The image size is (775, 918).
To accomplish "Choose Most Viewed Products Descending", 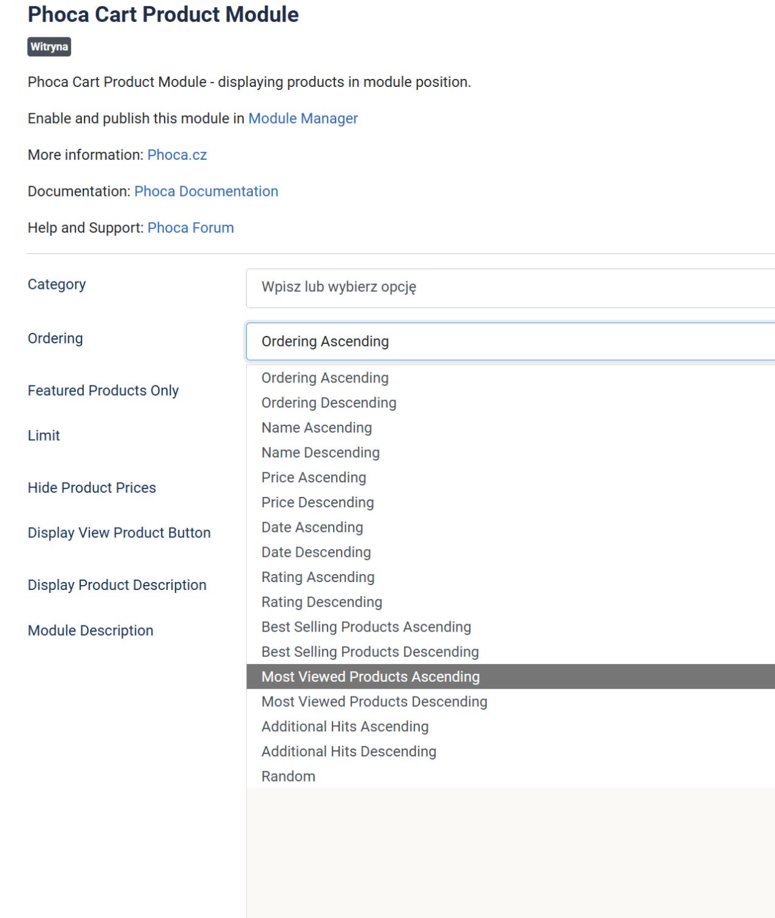I will [374, 702].
